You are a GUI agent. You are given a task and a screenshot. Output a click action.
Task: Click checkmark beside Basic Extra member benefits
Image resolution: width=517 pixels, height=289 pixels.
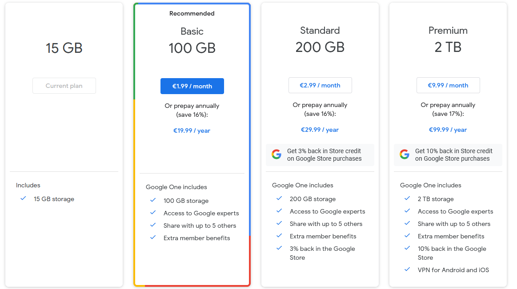pyautogui.click(x=153, y=238)
